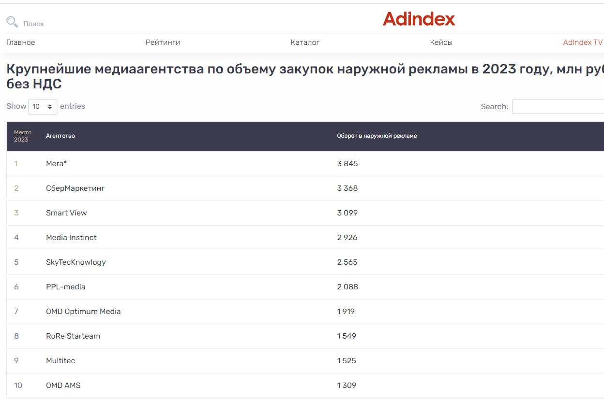Select the Mera* agency cell

[x=56, y=164]
